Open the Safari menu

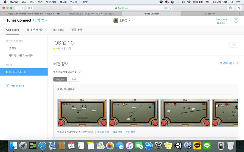point(14,2)
